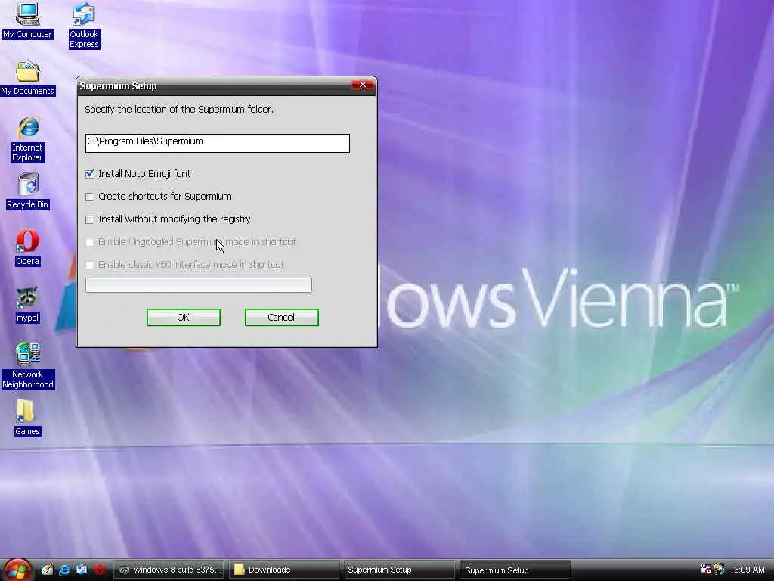Click the Start orb button
The width and height of the screenshot is (774, 581).
[17, 570]
